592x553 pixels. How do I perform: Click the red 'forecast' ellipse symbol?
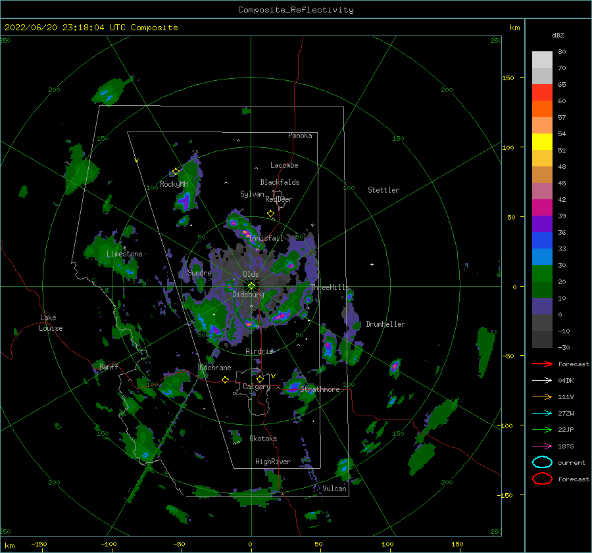(542, 479)
